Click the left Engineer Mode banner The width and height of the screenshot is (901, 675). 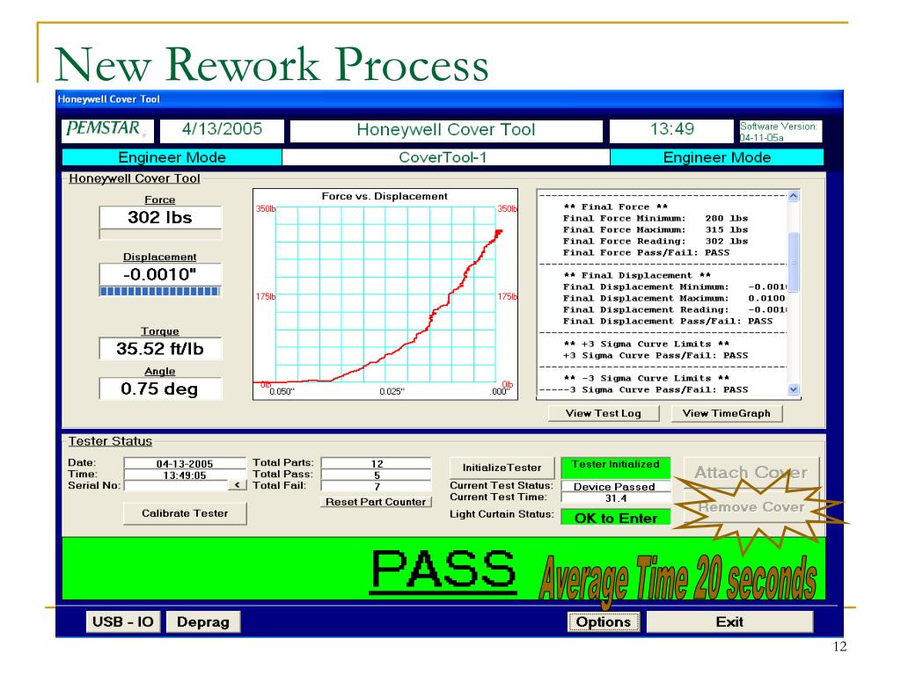[x=172, y=157]
